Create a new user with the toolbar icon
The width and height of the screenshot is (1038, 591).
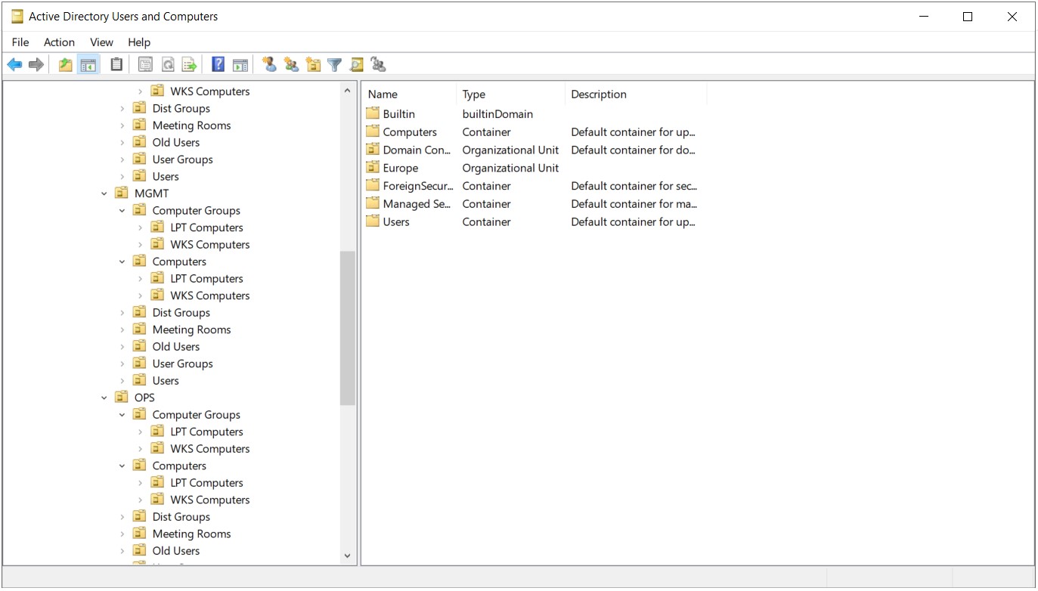click(269, 65)
